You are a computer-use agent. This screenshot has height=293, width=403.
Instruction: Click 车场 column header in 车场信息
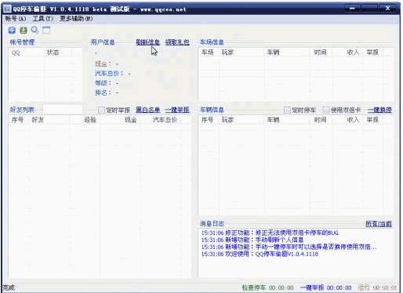pos(209,52)
